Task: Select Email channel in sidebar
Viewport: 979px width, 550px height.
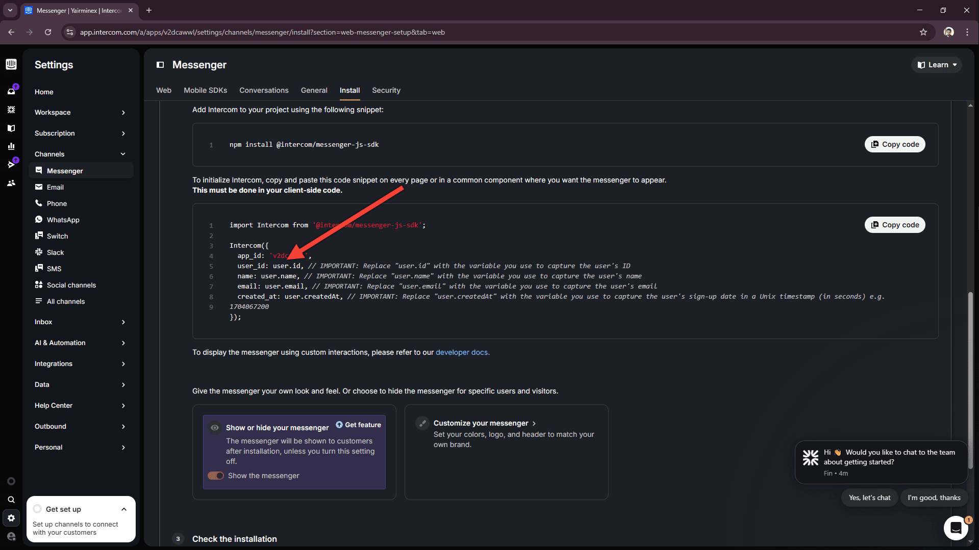Action: click(x=81, y=187)
